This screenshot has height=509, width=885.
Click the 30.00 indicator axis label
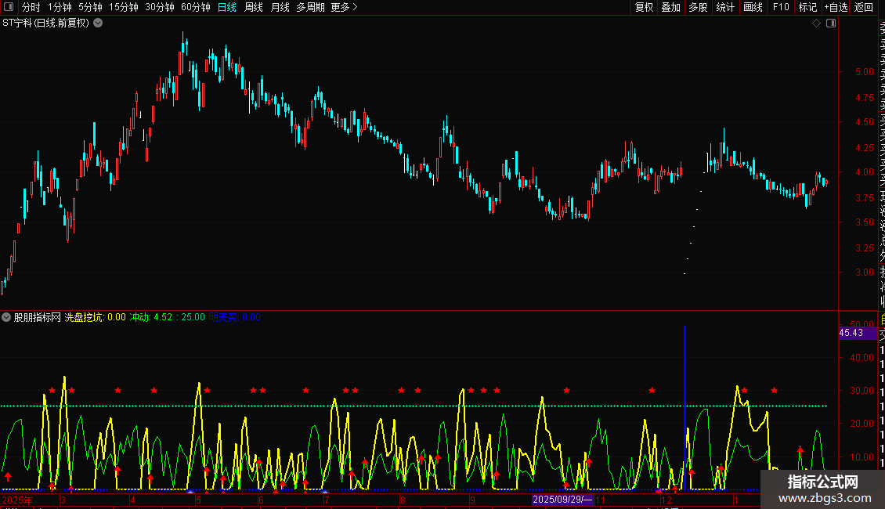862,391
